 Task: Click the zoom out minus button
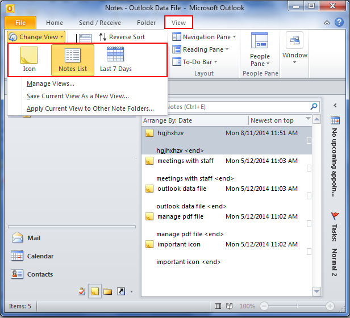(x=264, y=306)
